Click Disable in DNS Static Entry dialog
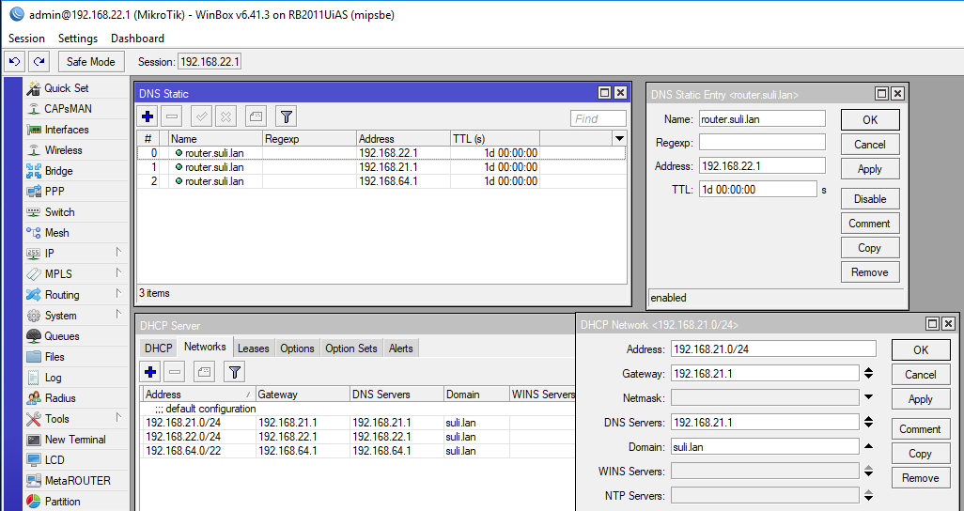The width and height of the screenshot is (964, 511). point(869,199)
